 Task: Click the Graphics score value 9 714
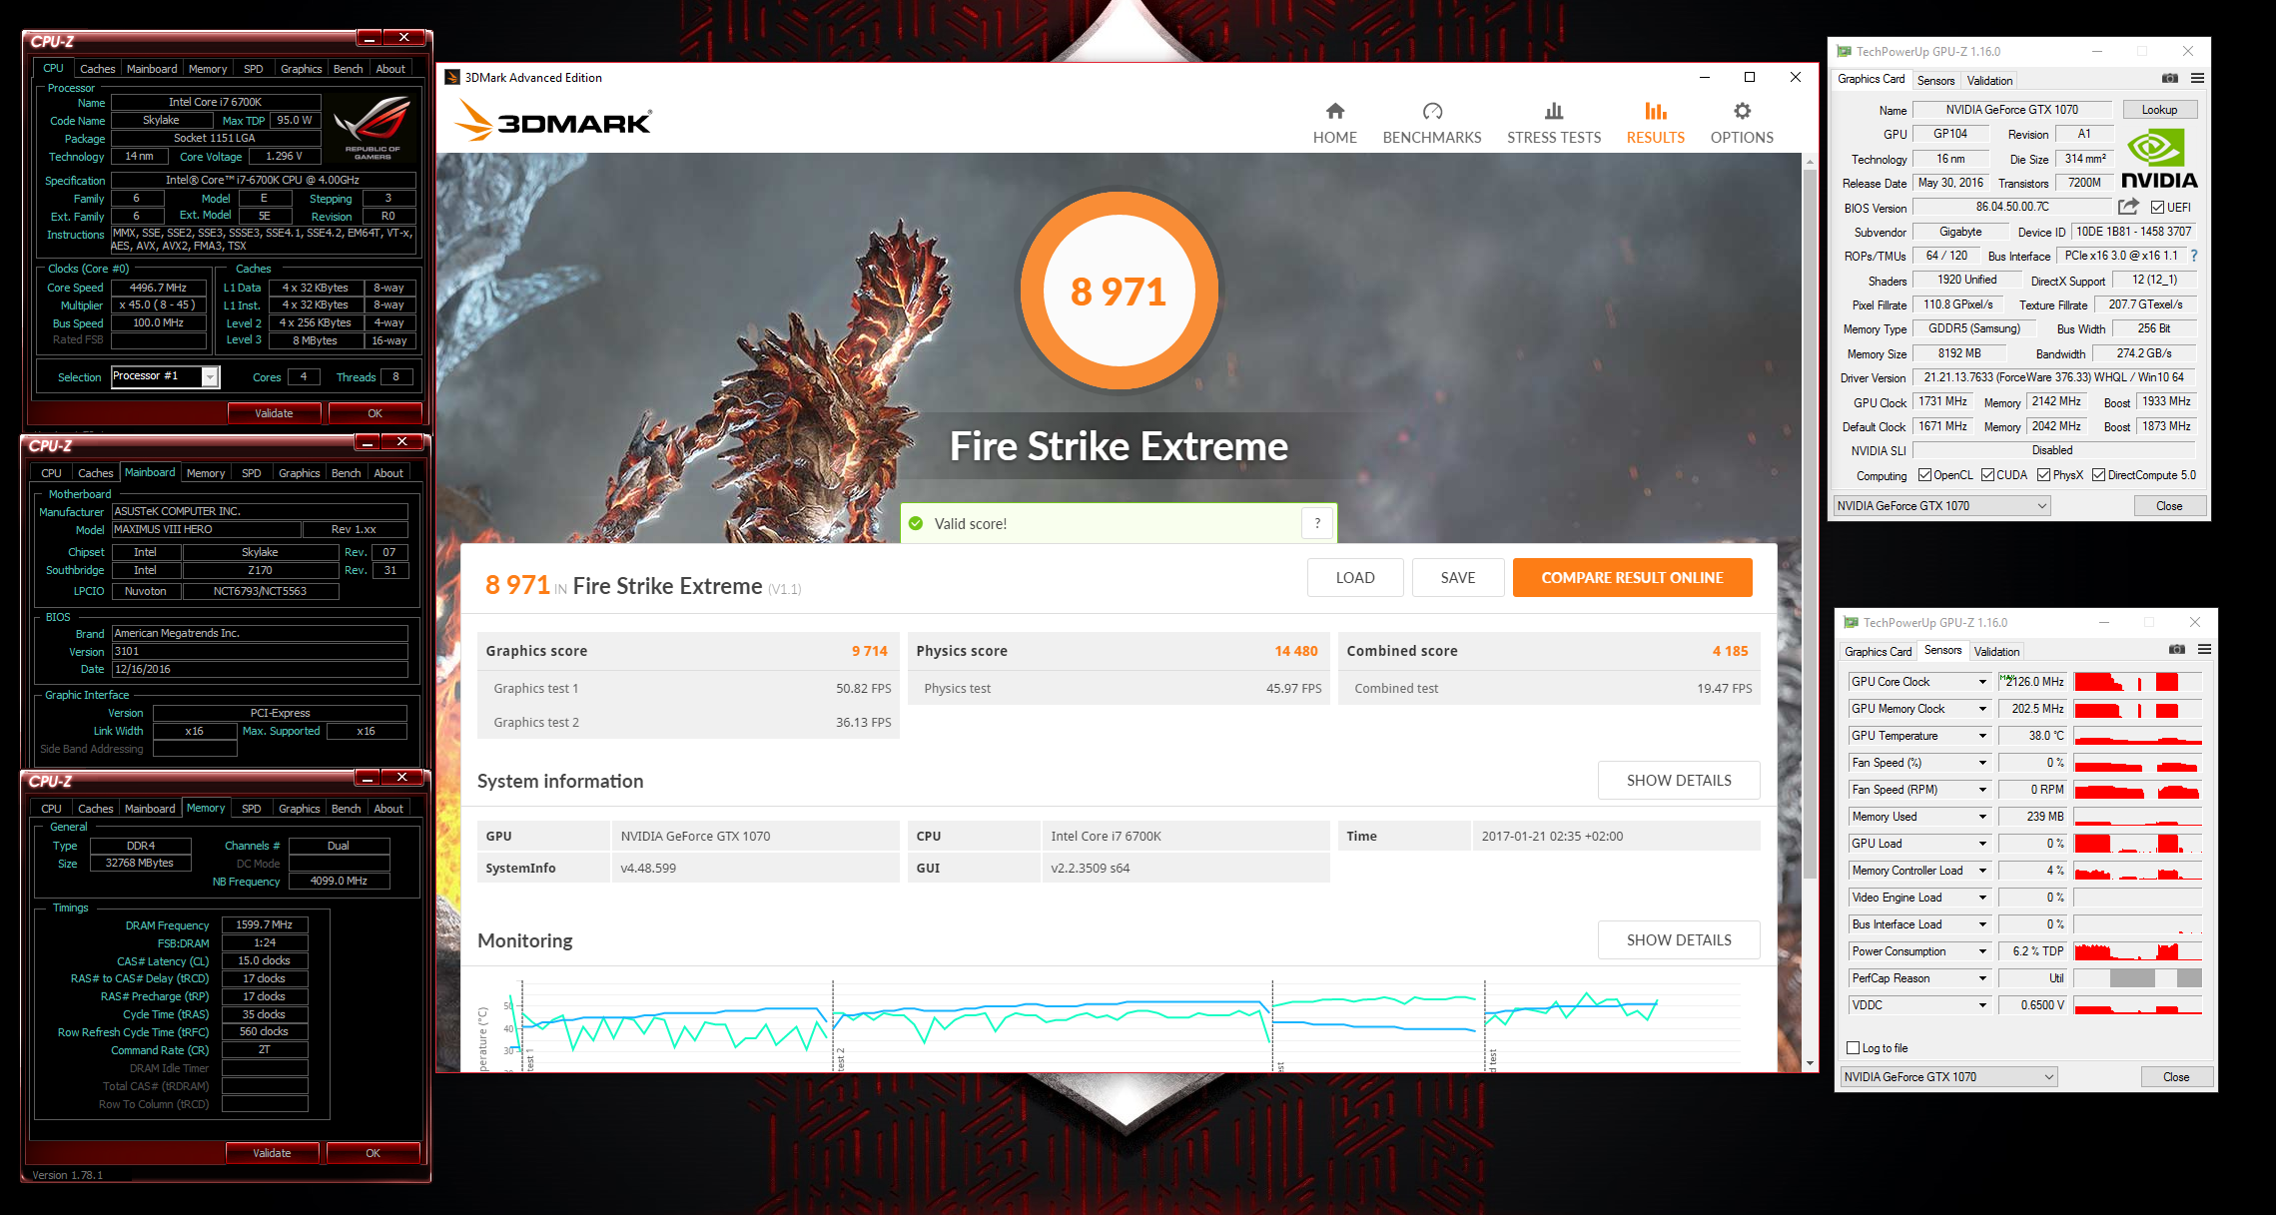(x=869, y=651)
